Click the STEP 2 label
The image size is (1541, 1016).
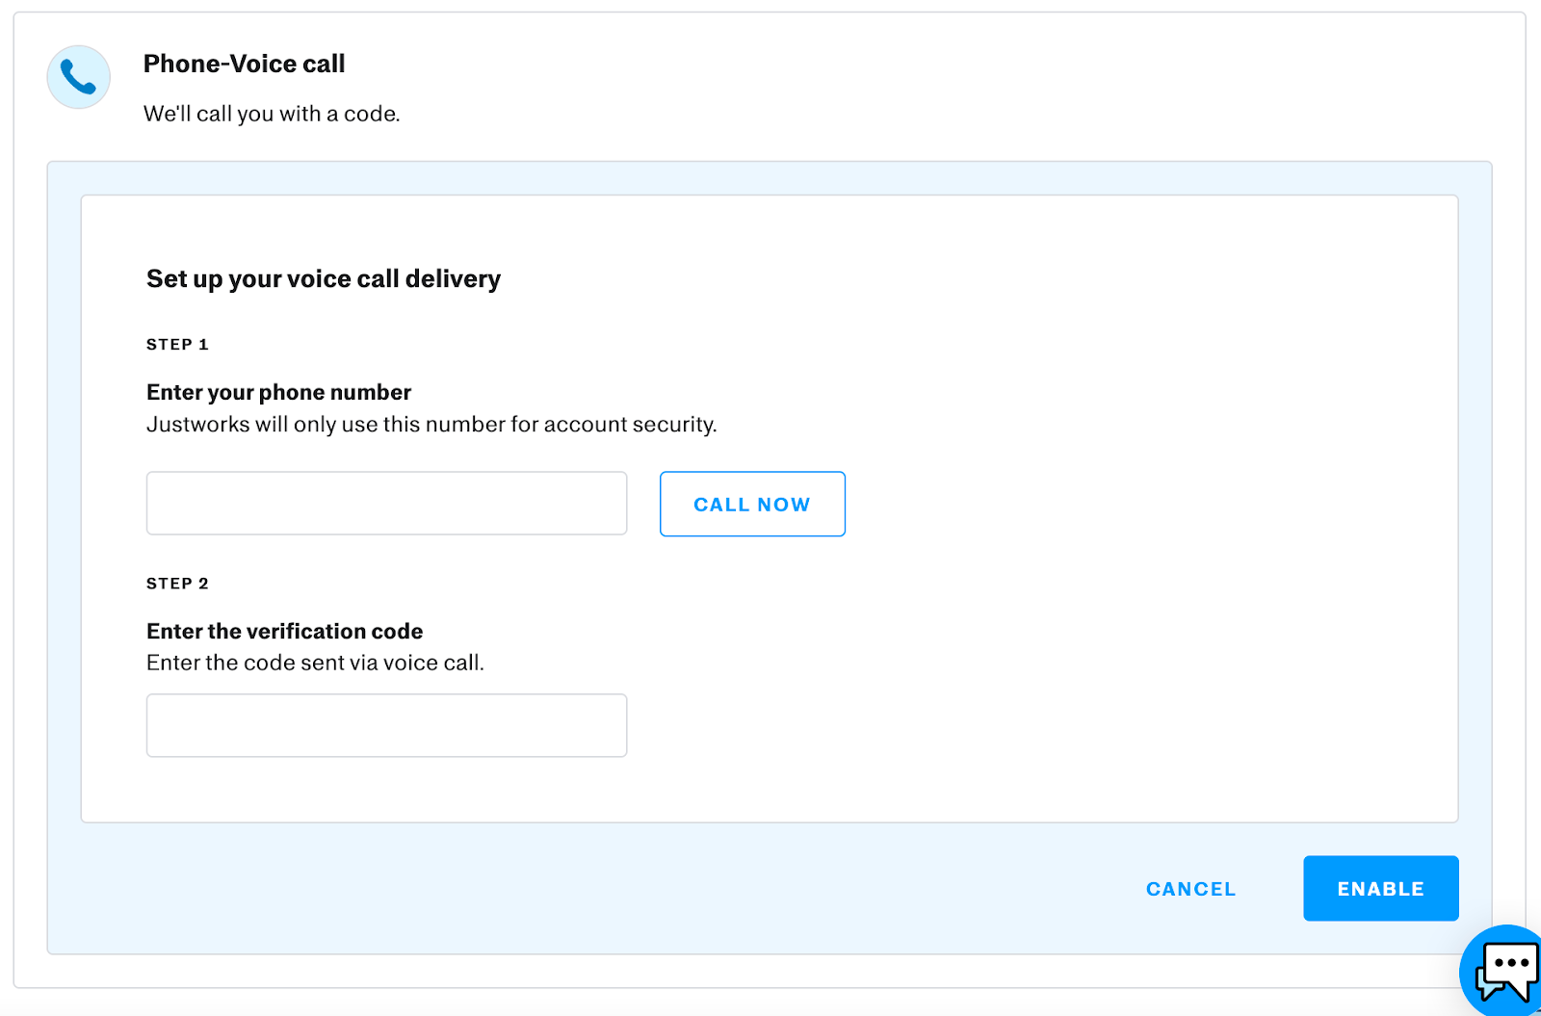pos(177,583)
